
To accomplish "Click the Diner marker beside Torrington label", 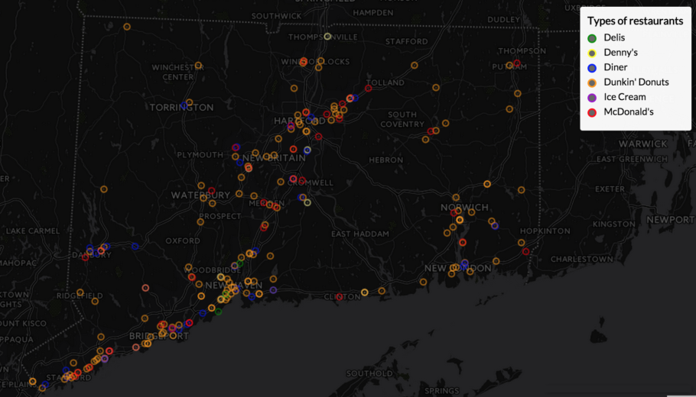I will coord(184,106).
